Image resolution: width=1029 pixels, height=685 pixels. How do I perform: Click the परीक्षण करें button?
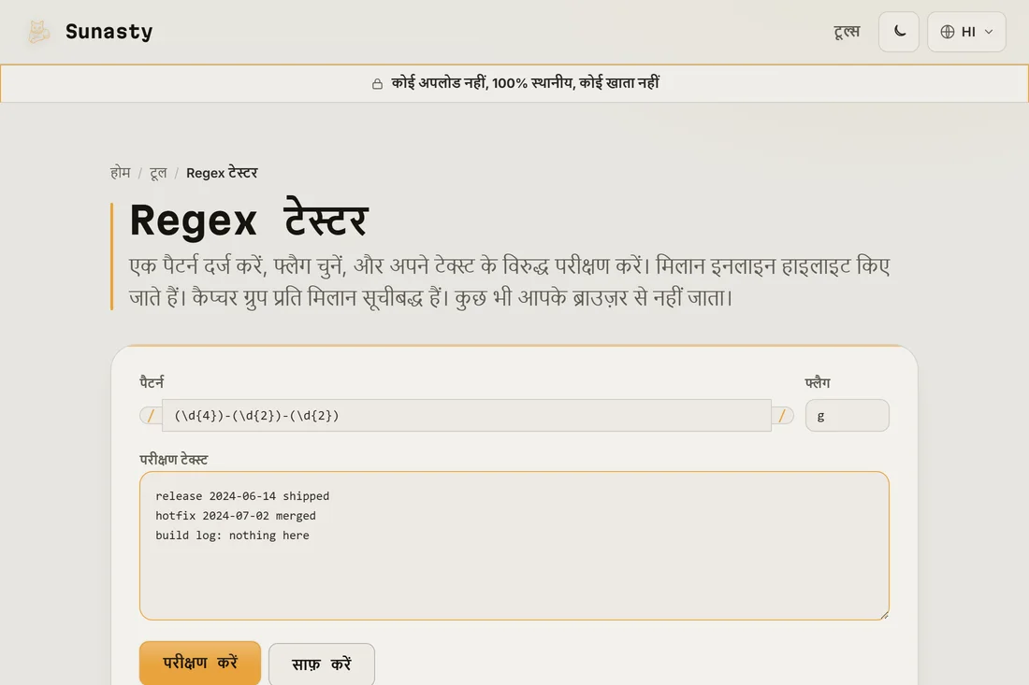200,663
